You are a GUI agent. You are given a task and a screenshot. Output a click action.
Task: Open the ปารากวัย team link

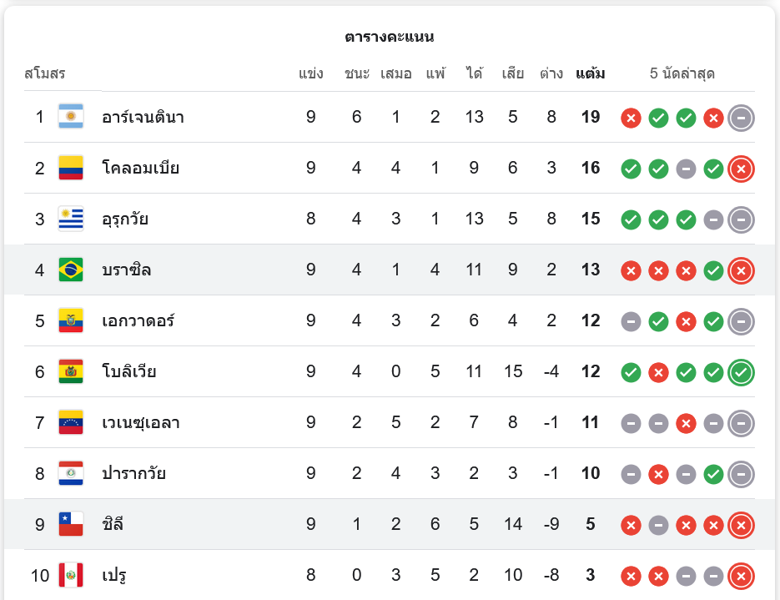click(133, 473)
